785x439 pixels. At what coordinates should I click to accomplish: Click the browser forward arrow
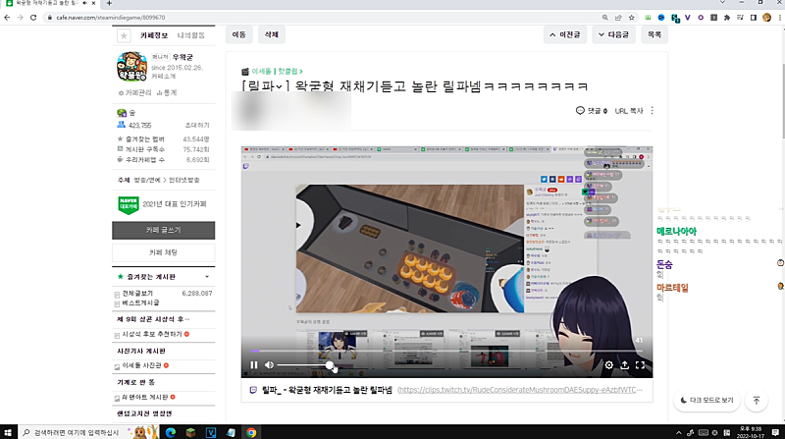20,18
